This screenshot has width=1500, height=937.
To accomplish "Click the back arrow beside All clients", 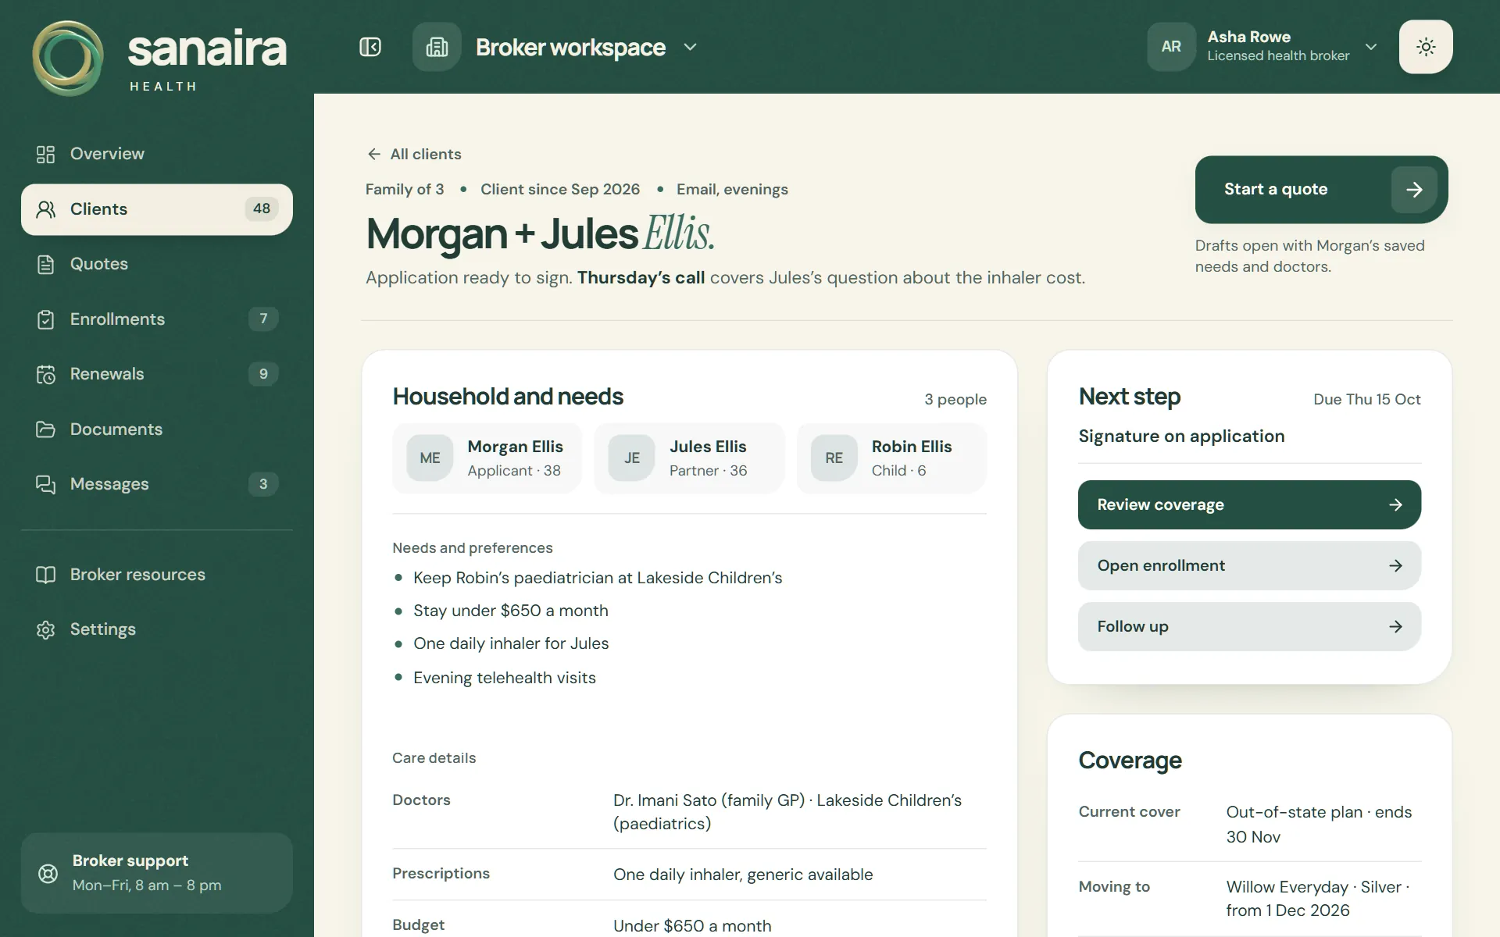I will 374,154.
